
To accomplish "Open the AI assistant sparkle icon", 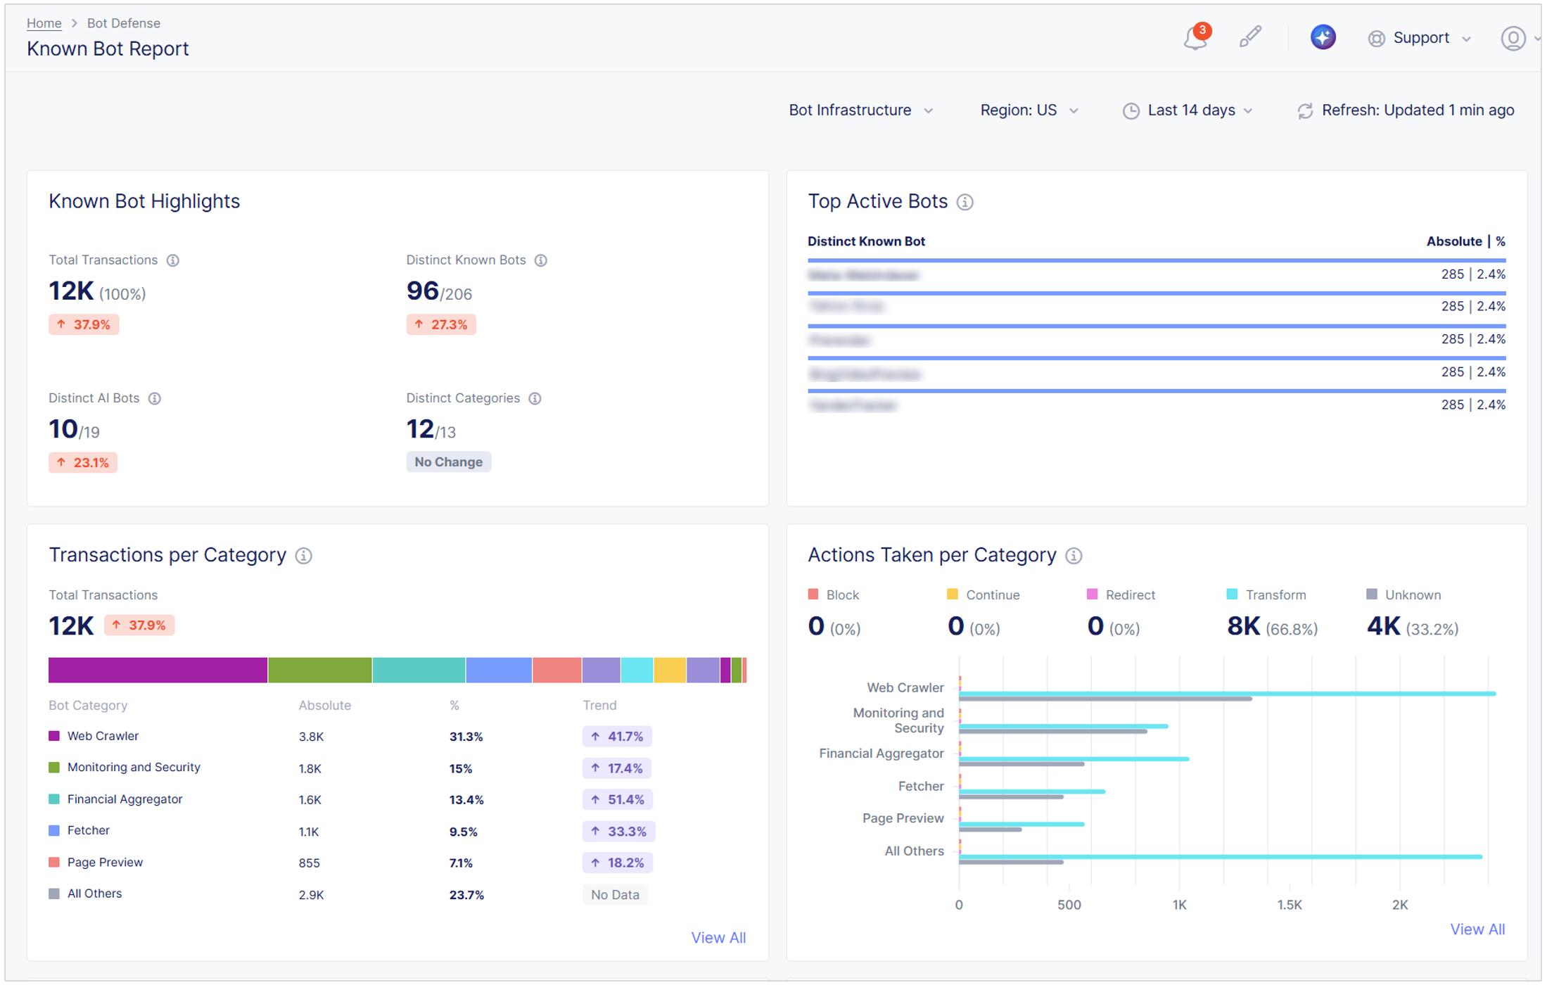I will click(x=1323, y=37).
